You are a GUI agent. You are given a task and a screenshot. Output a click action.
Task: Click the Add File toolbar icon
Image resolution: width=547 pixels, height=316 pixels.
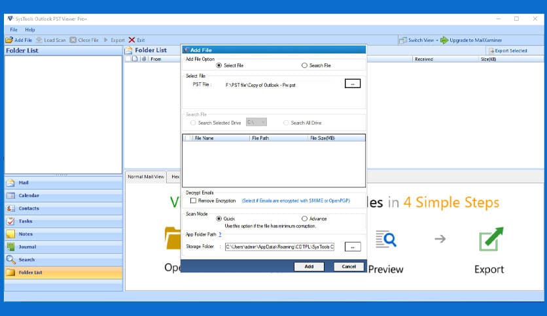[9, 40]
